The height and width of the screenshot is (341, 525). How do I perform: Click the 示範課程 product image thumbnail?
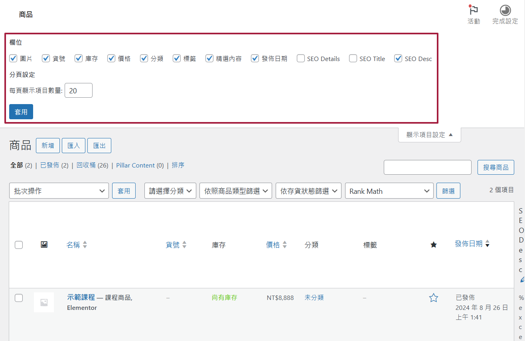click(44, 302)
